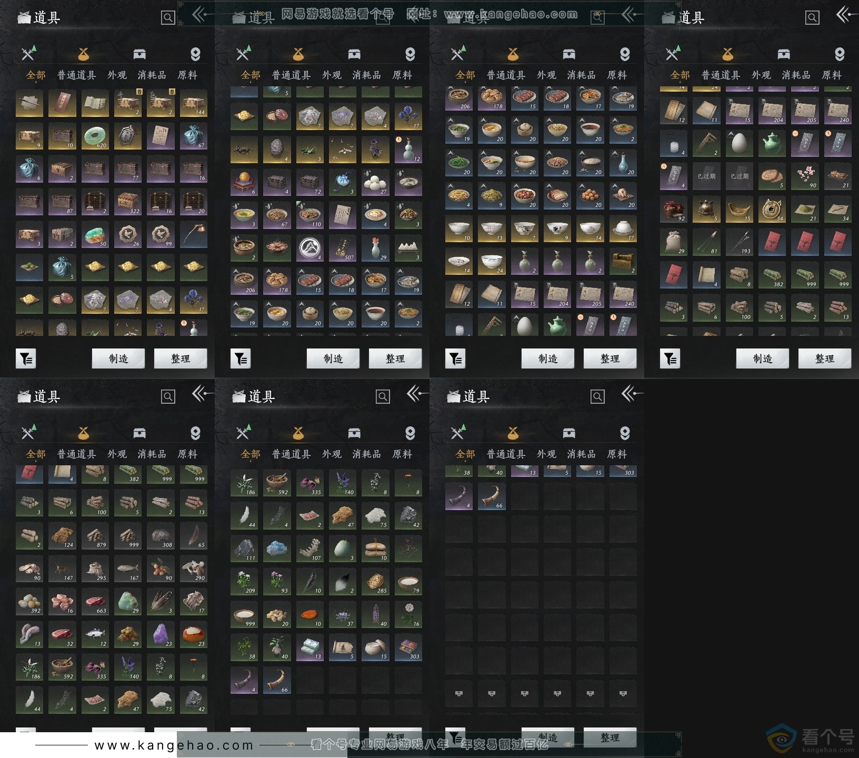Click the white mountain emblem item
Screen dimensions: 859x758
pyautogui.click(x=309, y=248)
